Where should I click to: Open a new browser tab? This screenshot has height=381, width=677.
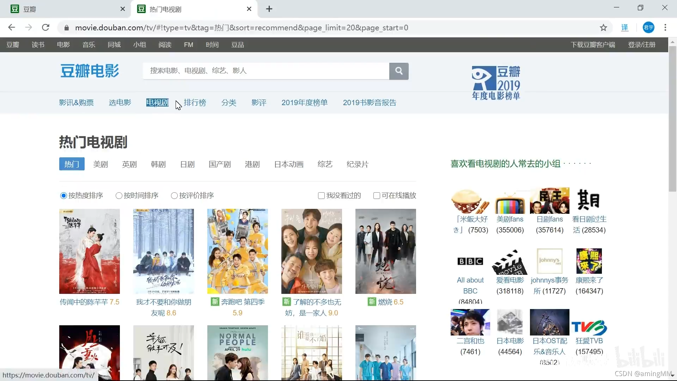coord(269,9)
